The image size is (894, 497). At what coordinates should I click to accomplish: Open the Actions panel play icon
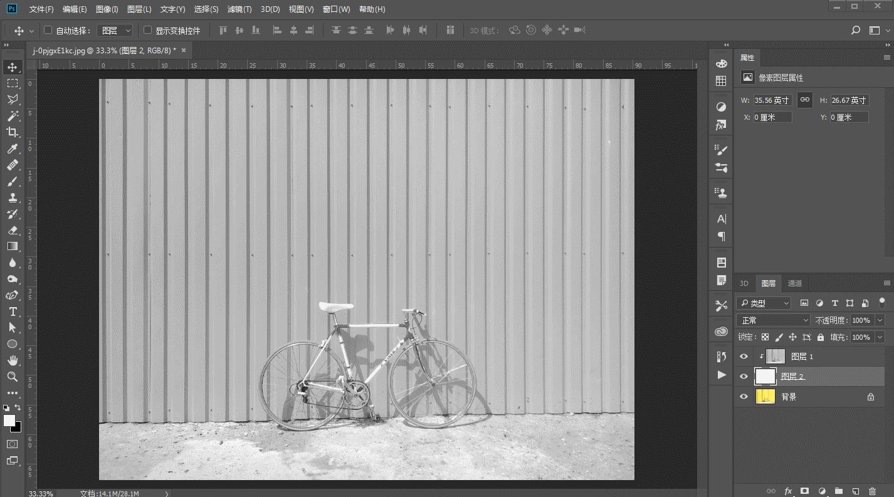[x=721, y=375]
